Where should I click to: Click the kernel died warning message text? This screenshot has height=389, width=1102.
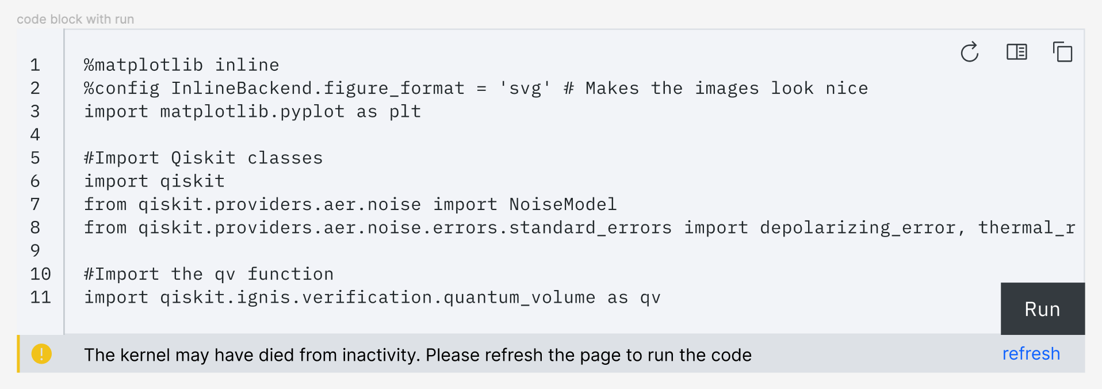point(418,354)
